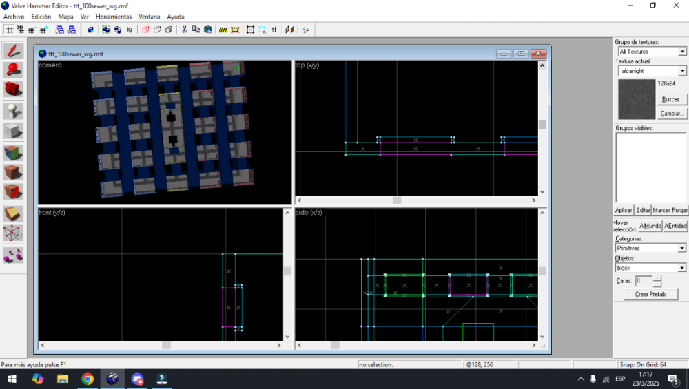Screen dimensions: 689x389
Task: Click the alcanight texture preview swatch
Action: [637, 99]
